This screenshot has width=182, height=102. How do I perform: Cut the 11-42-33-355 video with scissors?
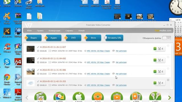[x=159, y=83]
